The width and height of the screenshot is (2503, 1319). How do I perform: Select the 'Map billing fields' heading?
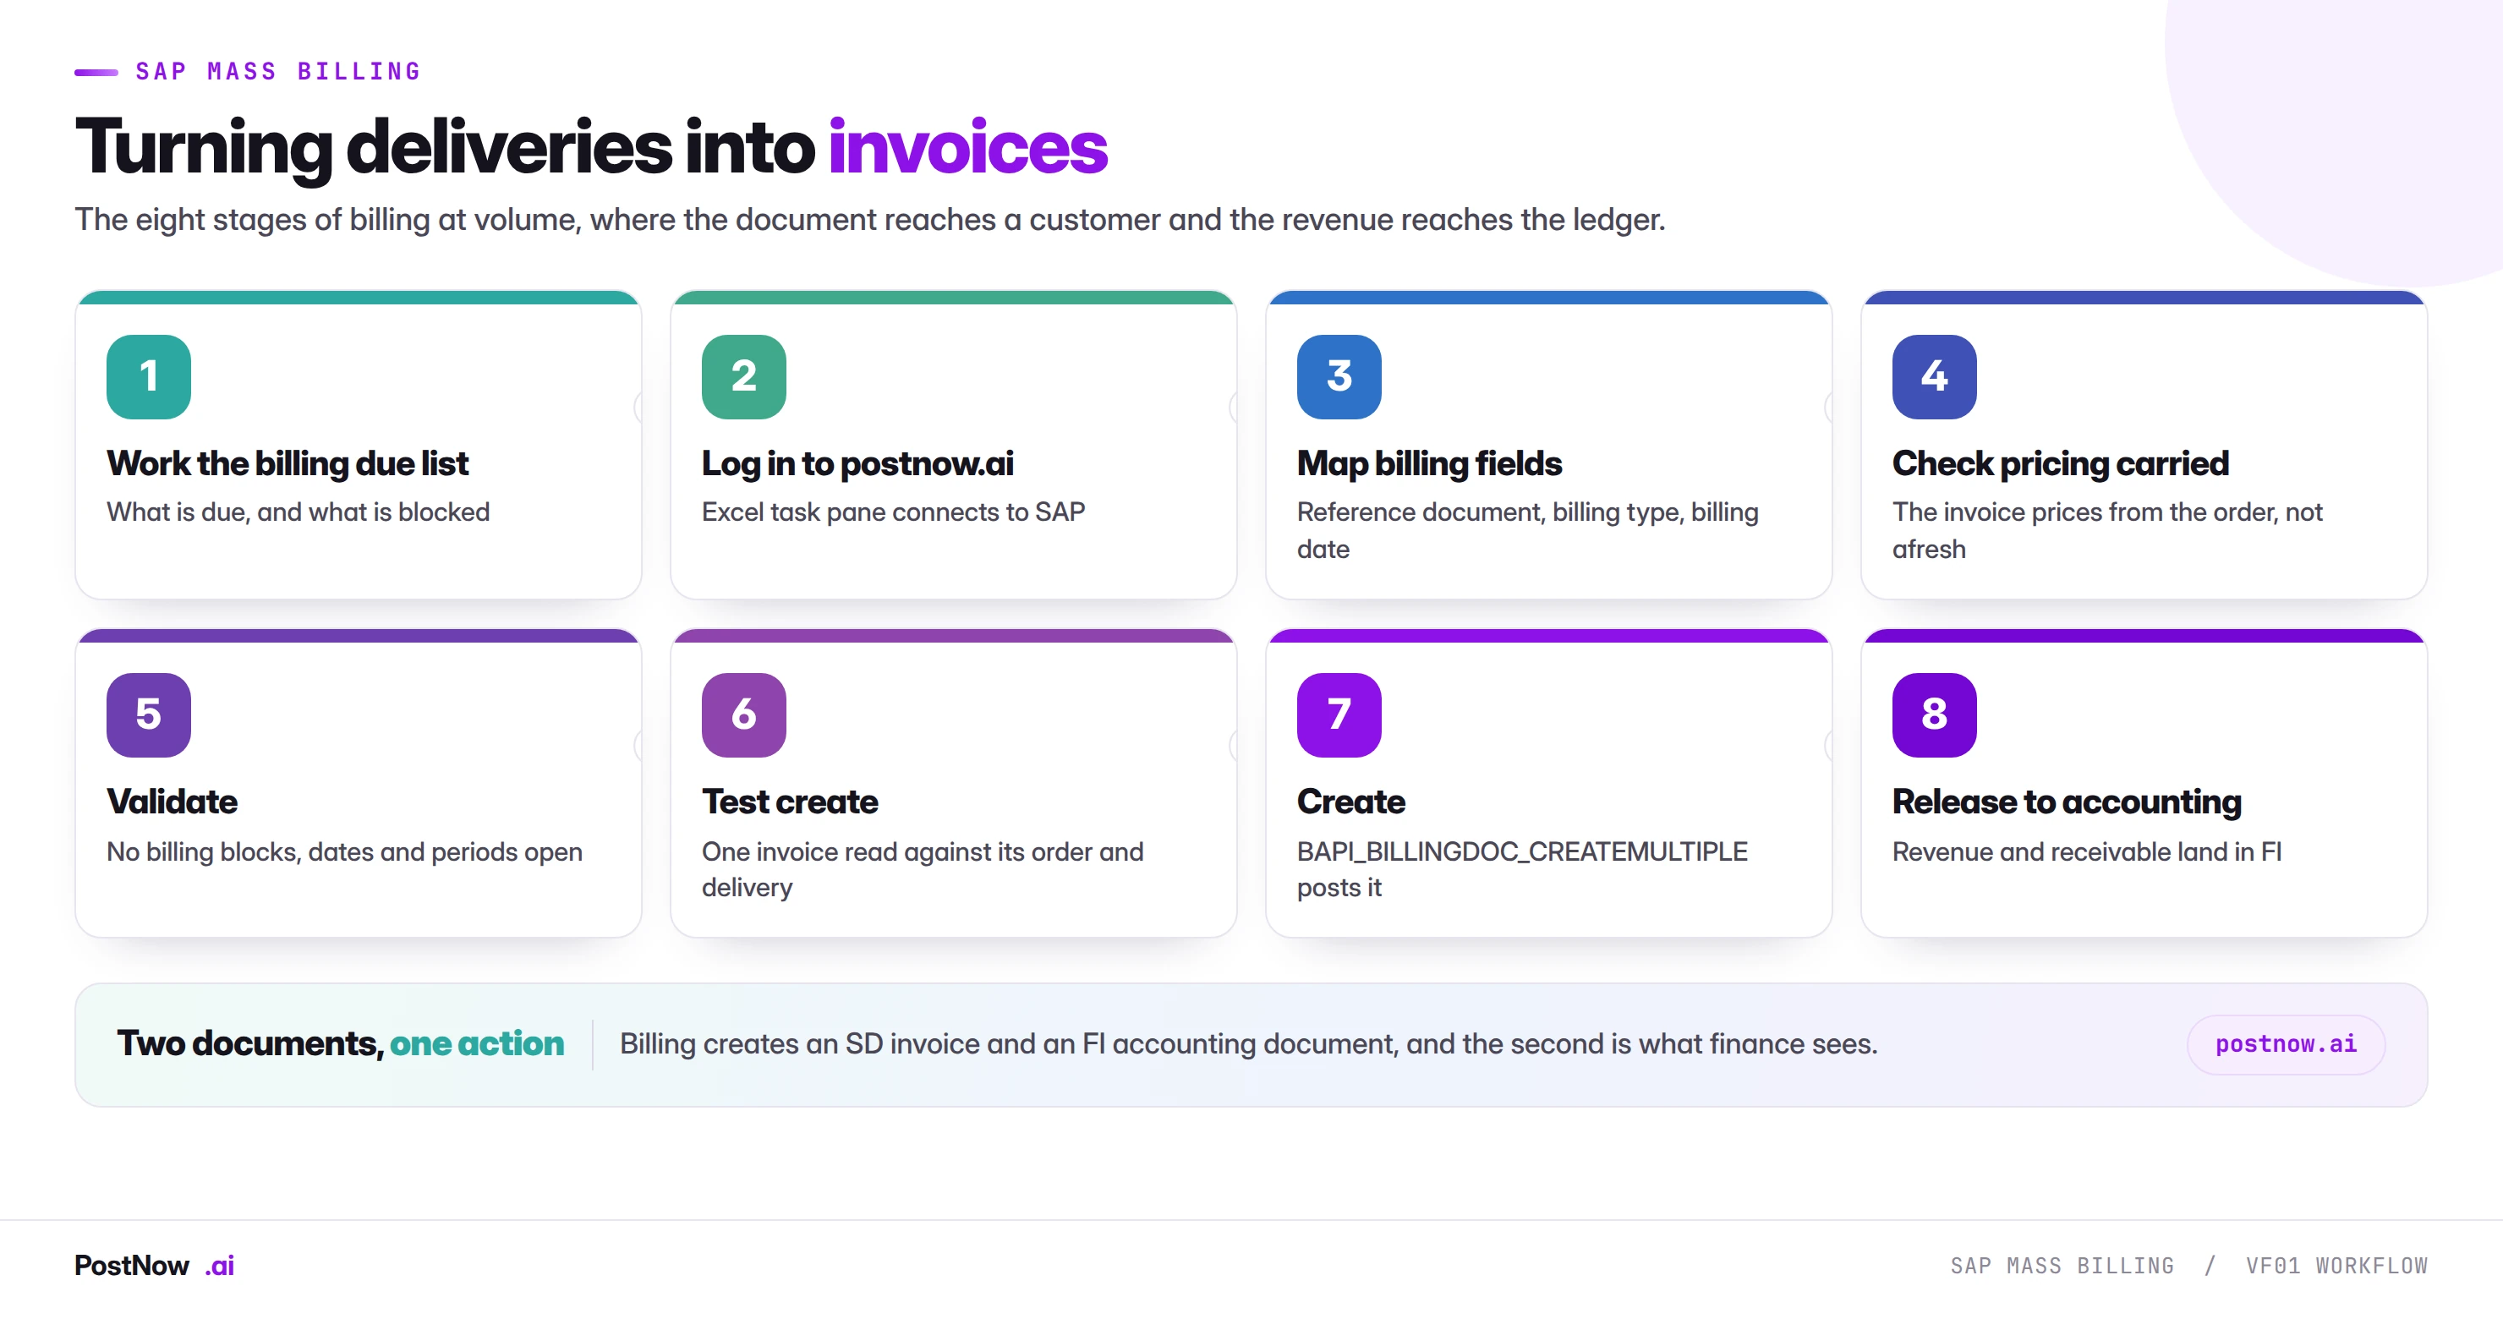[x=1429, y=463]
